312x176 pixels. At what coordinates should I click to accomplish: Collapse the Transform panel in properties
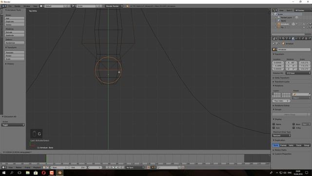(x=278, y=54)
